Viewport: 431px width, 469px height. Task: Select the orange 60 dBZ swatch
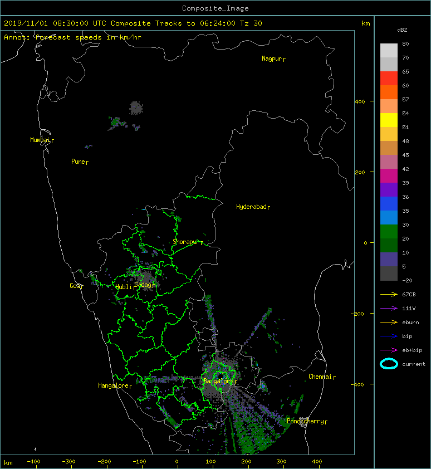point(389,92)
